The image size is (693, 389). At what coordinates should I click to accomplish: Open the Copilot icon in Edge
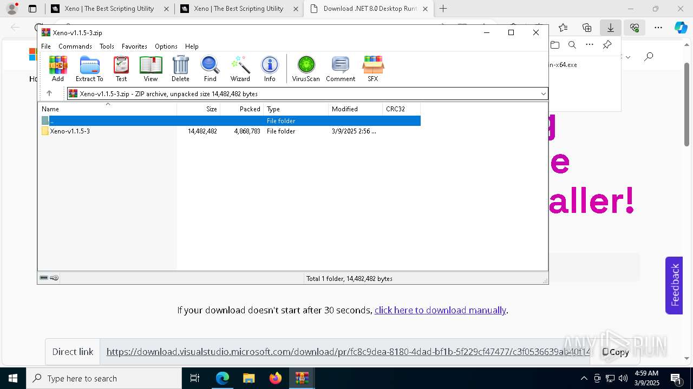click(681, 28)
